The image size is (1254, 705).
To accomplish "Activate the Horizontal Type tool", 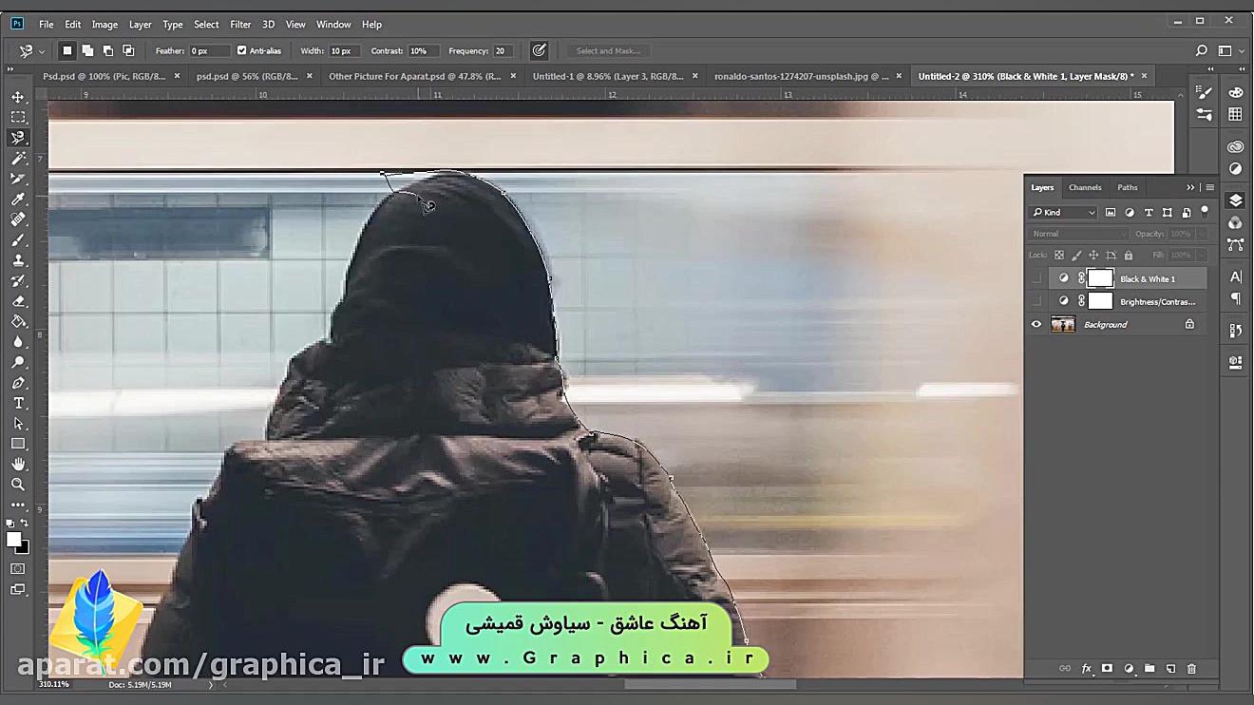I will (x=18, y=403).
